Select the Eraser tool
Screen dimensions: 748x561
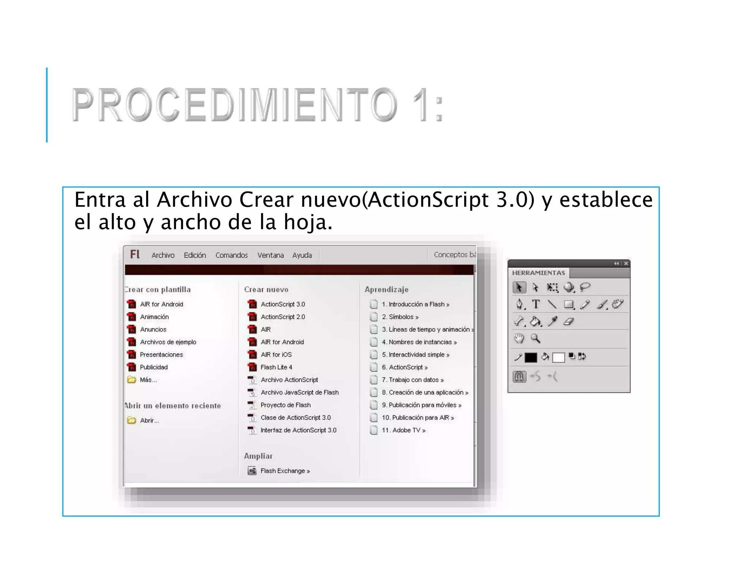[569, 321]
